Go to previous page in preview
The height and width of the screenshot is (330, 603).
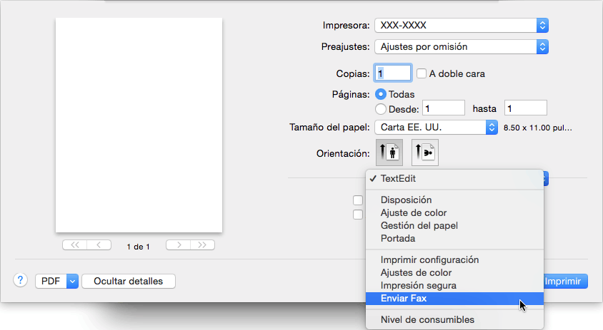99,244
